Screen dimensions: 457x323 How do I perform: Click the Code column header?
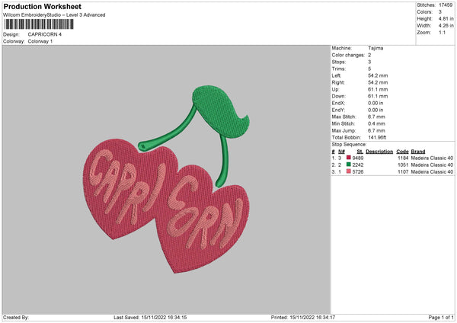point(402,150)
